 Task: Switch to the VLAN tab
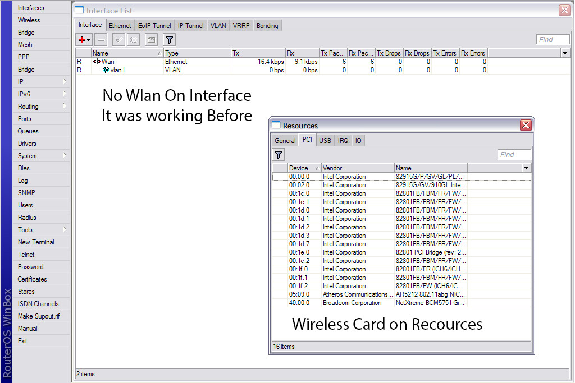tap(218, 26)
